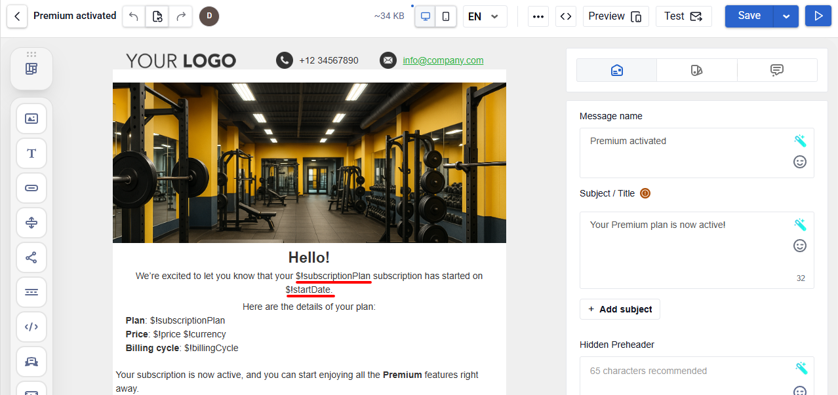
Task: Expand the Save button dropdown arrow
Action: 786,16
